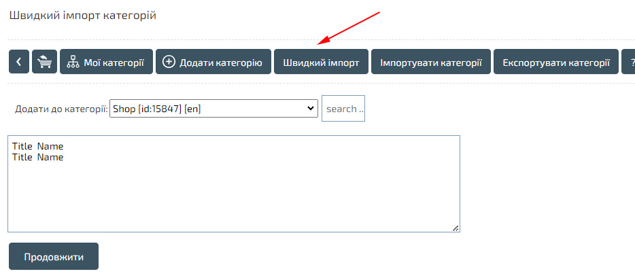Switch to Імпортувати категорії

point(431,62)
